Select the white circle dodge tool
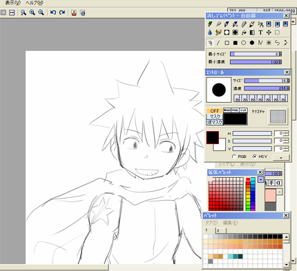The height and width of the screenshot is (271, 297). click(x=227, y=32)
